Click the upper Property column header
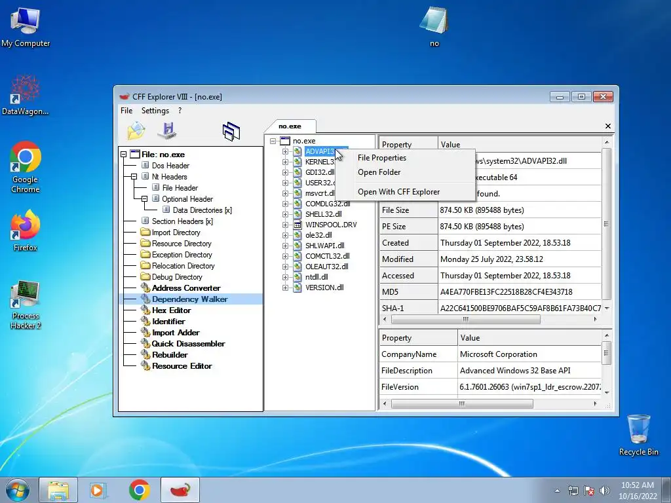The image size is (671, 503). [x=408, y=145]
